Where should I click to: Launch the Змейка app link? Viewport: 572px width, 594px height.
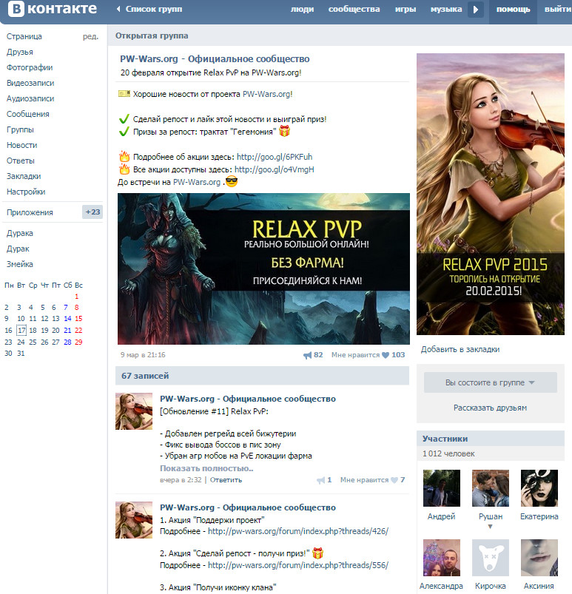[20, 264]
